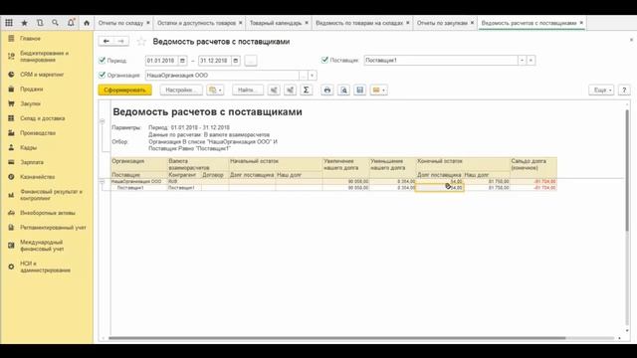
Task: Open Бюджетирование и планирование section
Action: coord(44,57)
